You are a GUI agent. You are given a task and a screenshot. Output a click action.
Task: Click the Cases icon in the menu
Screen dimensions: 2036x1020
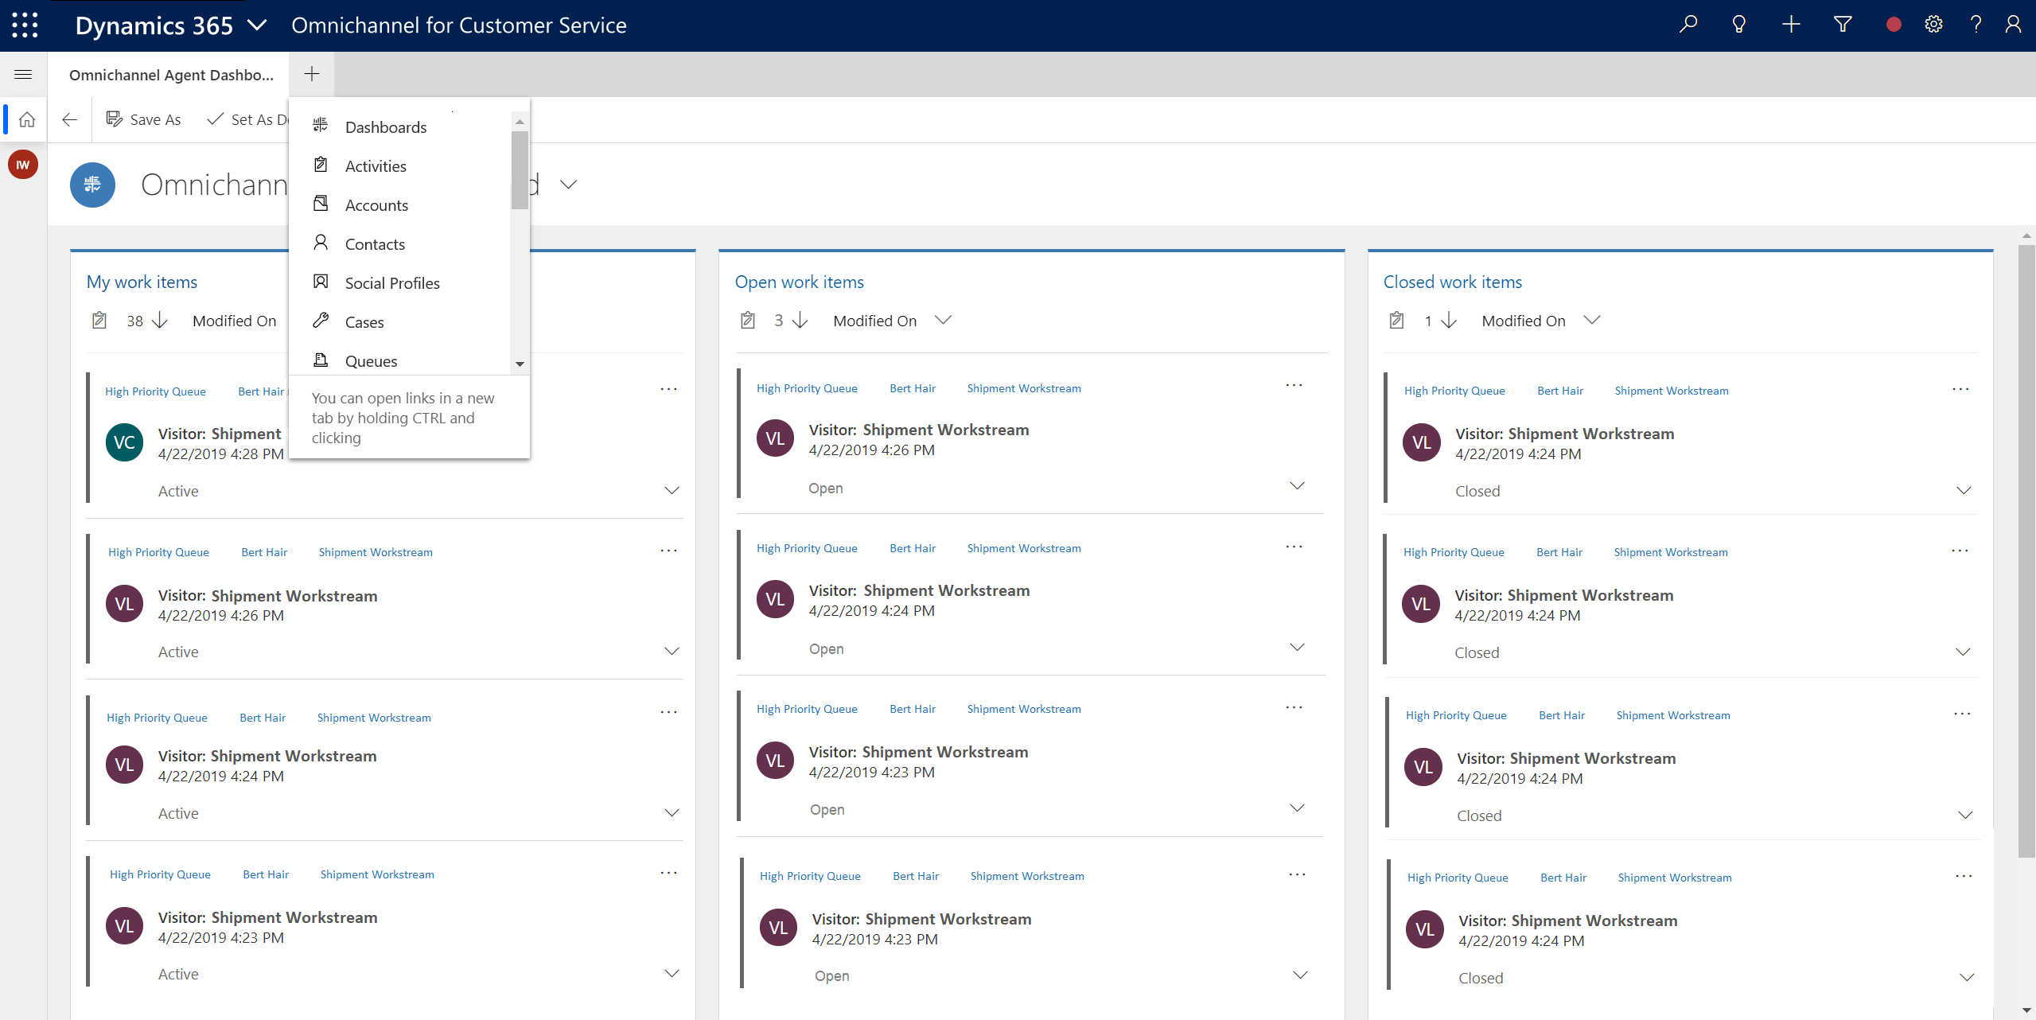click(320, 321)
